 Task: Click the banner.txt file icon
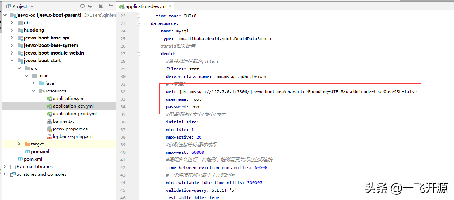tap(49, 121)
